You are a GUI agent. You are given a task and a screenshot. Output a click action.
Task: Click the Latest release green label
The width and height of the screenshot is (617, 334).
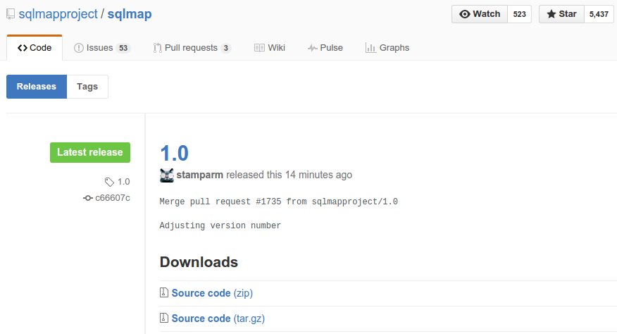click(90, 152)
